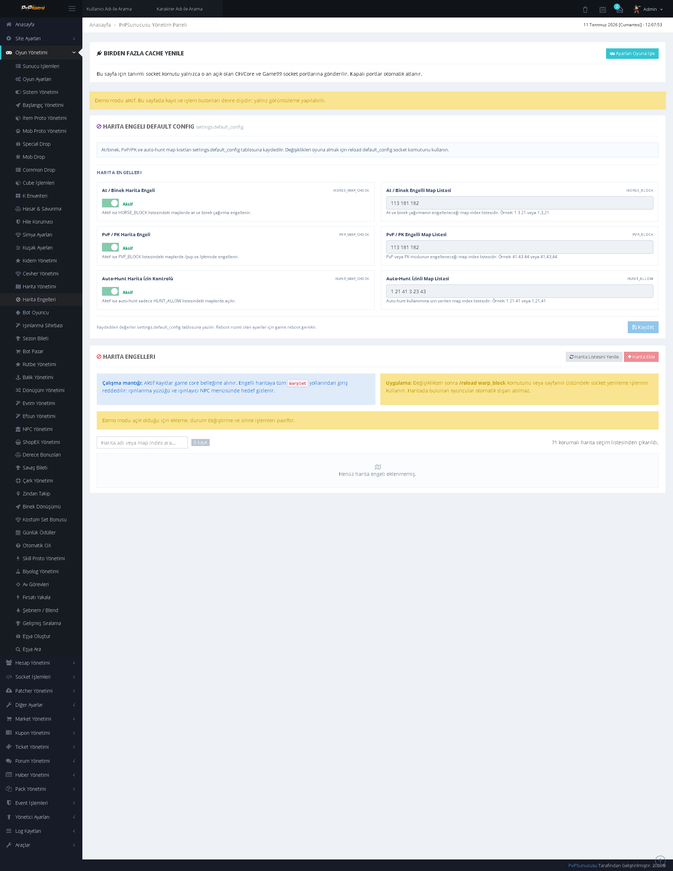Open the Admin user dropdown arrow
Screen dimensions: 673x871
pos(661,9)
